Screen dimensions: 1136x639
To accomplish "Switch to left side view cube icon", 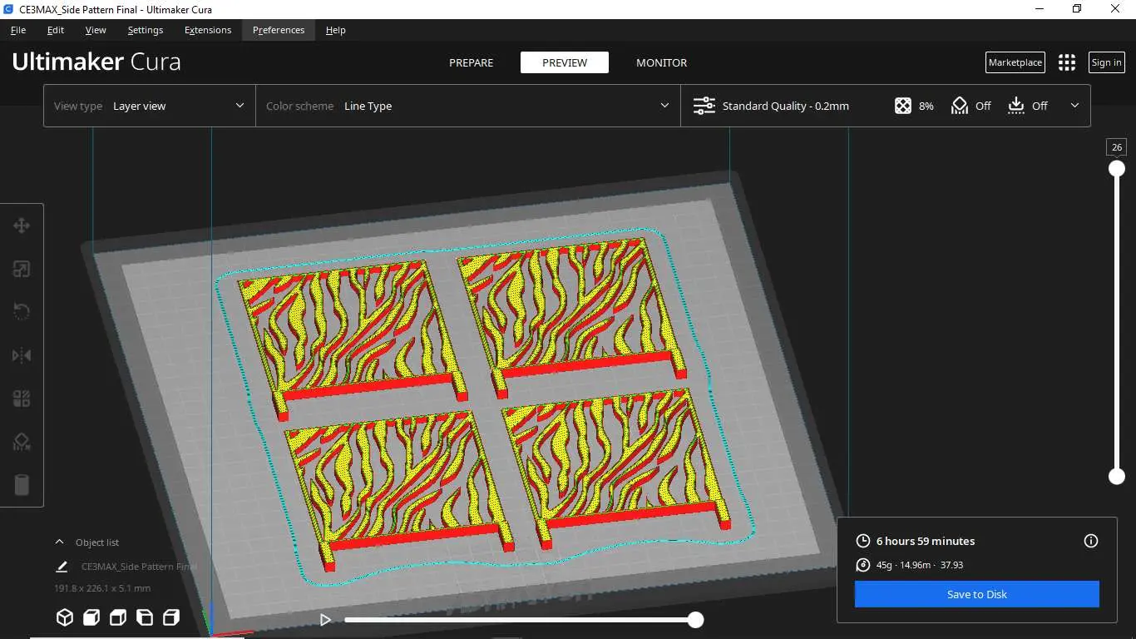I will (145, 617).
